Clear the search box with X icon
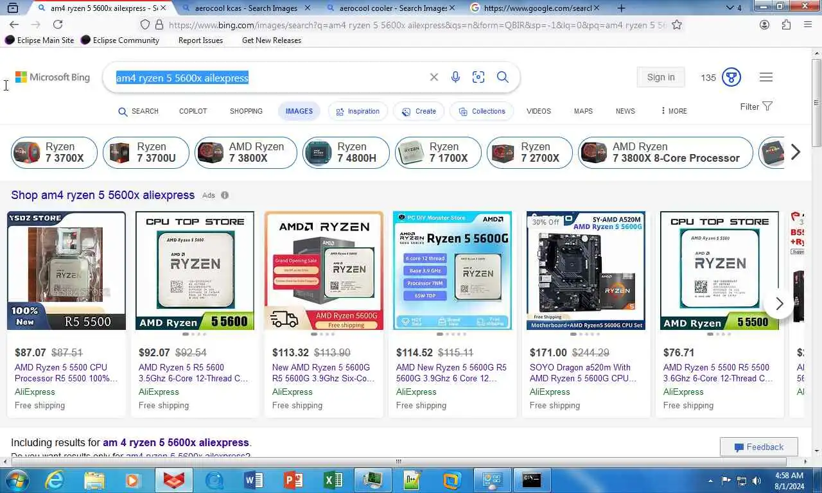The height and width of the screenshot is (493, 822). click(434, 77)
